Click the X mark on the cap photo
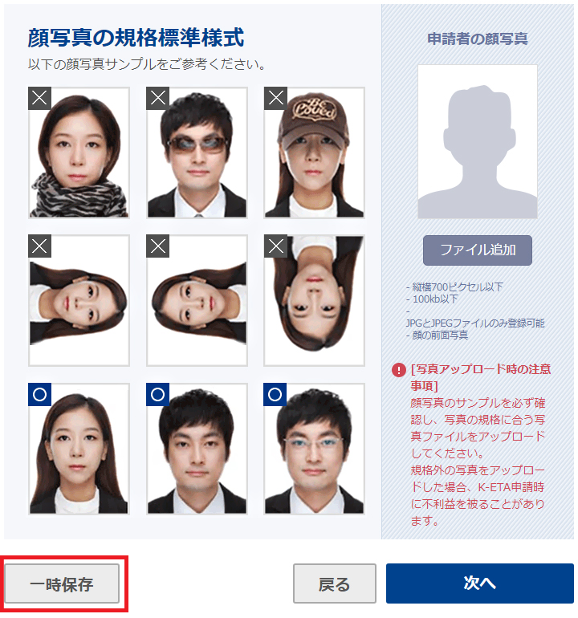 (x=275, y=98)
